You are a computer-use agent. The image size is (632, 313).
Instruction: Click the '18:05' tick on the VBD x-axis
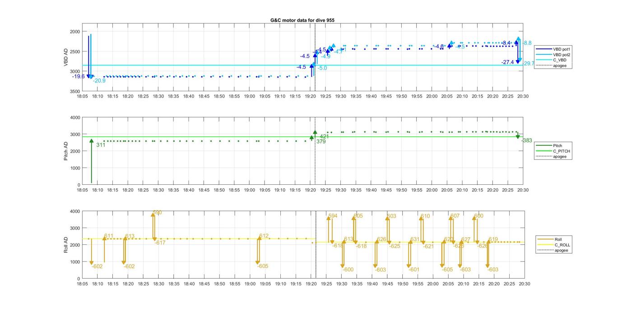tap(82, 96)
